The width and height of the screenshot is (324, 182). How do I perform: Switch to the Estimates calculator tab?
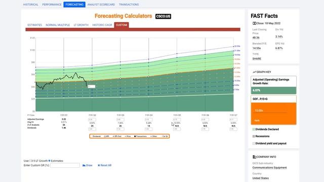point(35,25)
